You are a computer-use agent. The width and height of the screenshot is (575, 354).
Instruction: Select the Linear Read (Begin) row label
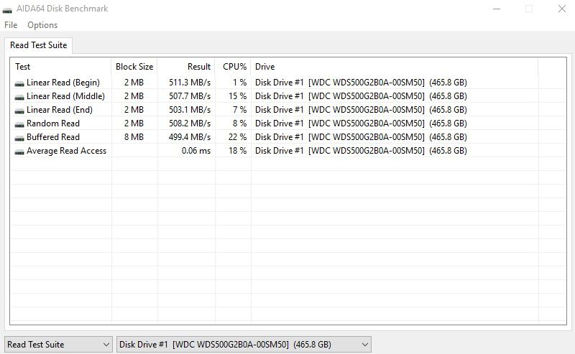coord(63,83)
